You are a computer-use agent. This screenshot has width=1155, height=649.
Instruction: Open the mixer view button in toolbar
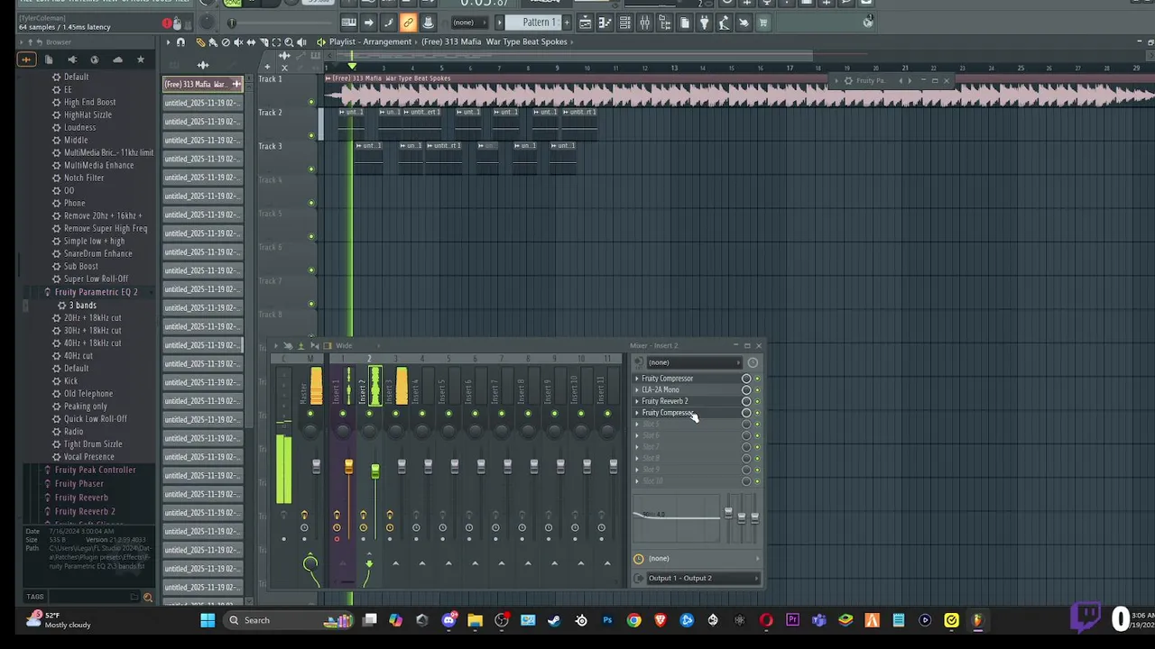click(644, 23)
